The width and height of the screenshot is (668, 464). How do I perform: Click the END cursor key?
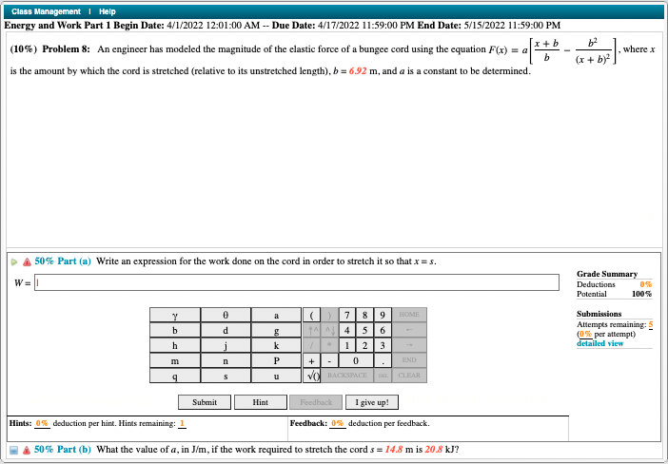point(409,360)
